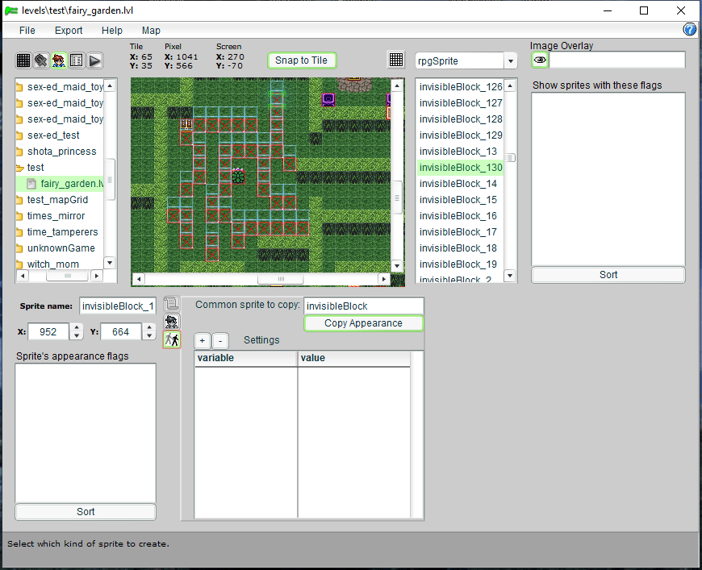Increase the sprite X position value

[77, 327]
